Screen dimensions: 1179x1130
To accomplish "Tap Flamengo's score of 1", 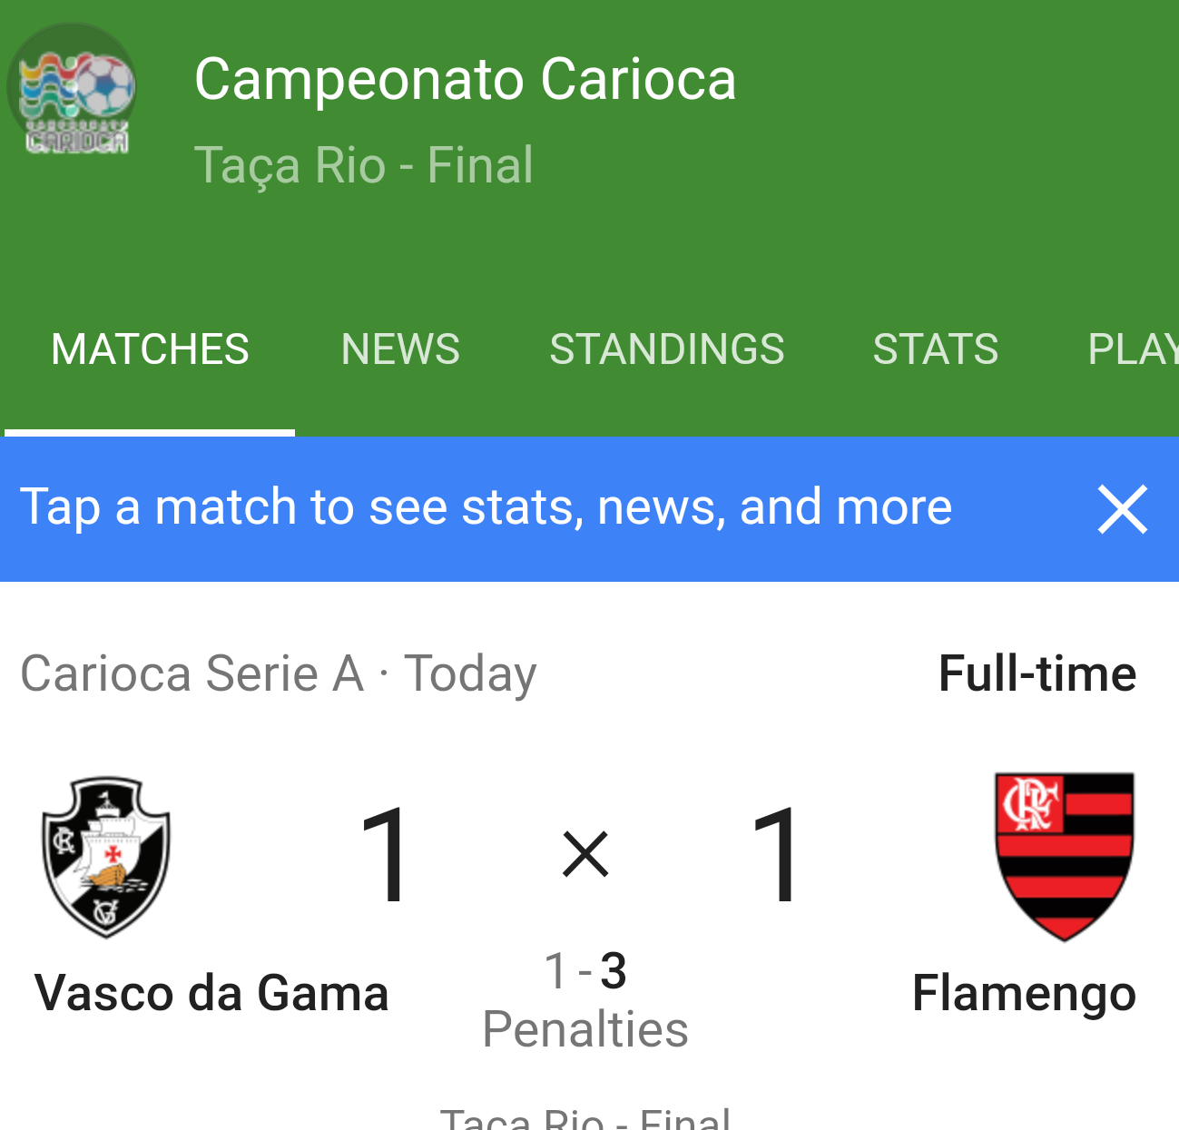I will pos(776,856).
